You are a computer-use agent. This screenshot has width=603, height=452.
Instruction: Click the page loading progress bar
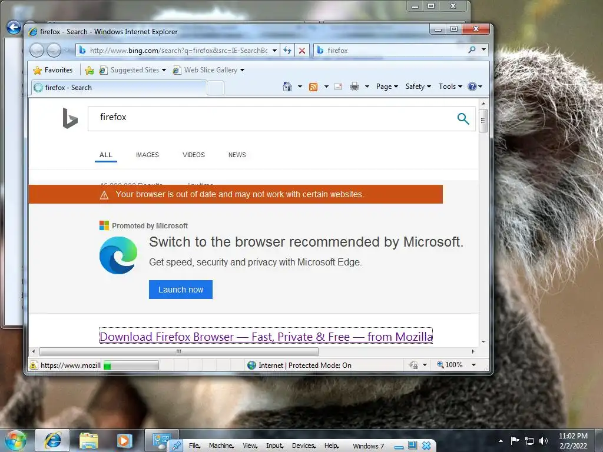[x=131, y=365]
